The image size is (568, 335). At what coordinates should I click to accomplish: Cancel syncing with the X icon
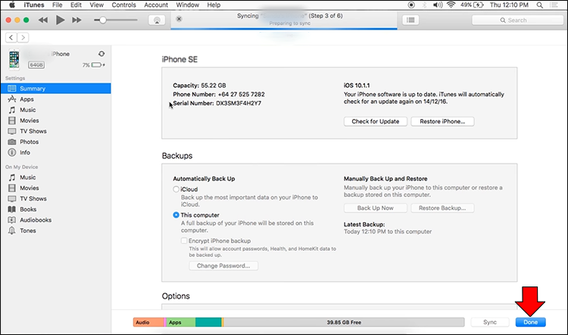[179, 19]
